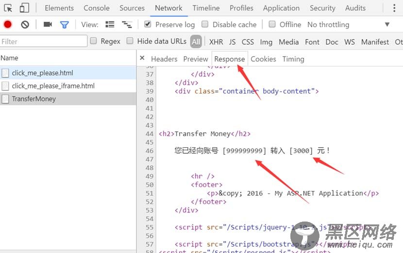The height and width of the screenshot is (253, 403).
Task: Enable the Regex filter checkbox
Action: click(94, 41)
